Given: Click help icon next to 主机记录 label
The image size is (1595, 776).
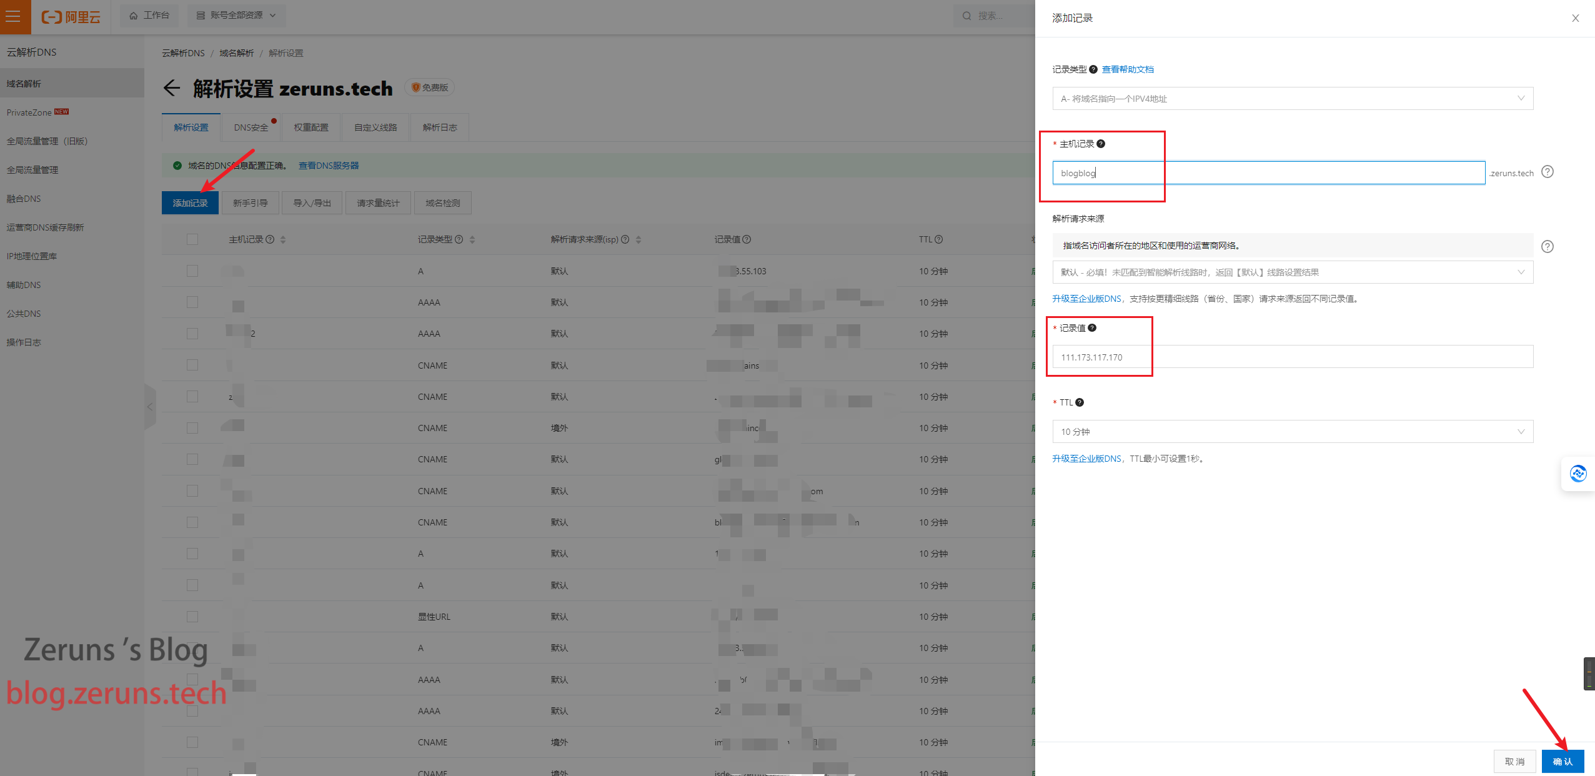Looking at the screenshot, I should coord(1101,144).
